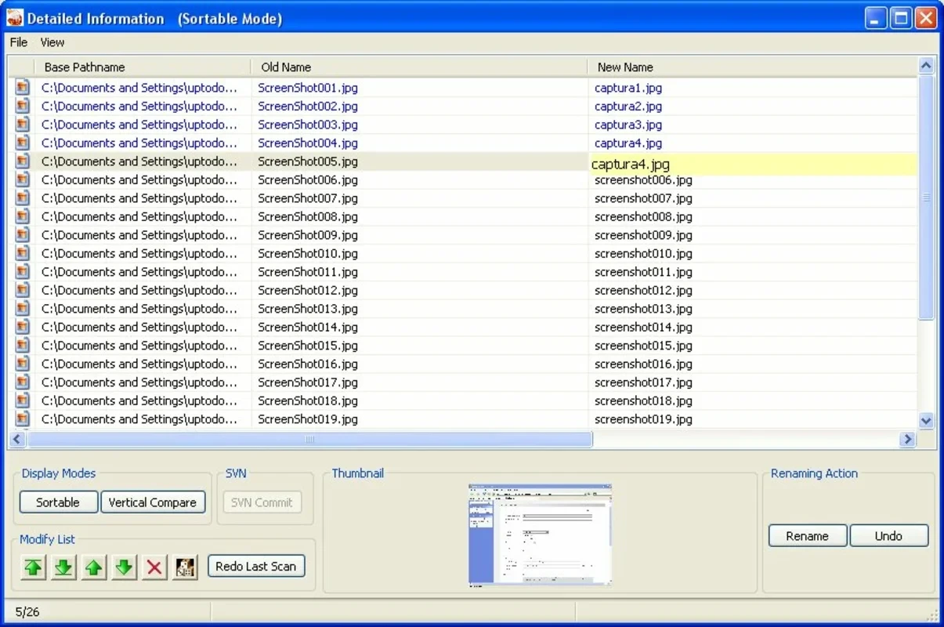Image resolution: width=944 pixels, height=627 pixels.
Task: Select file icon of ScreenShot001.jpg row
Action: pyautogui.click(x=22, y=88)
